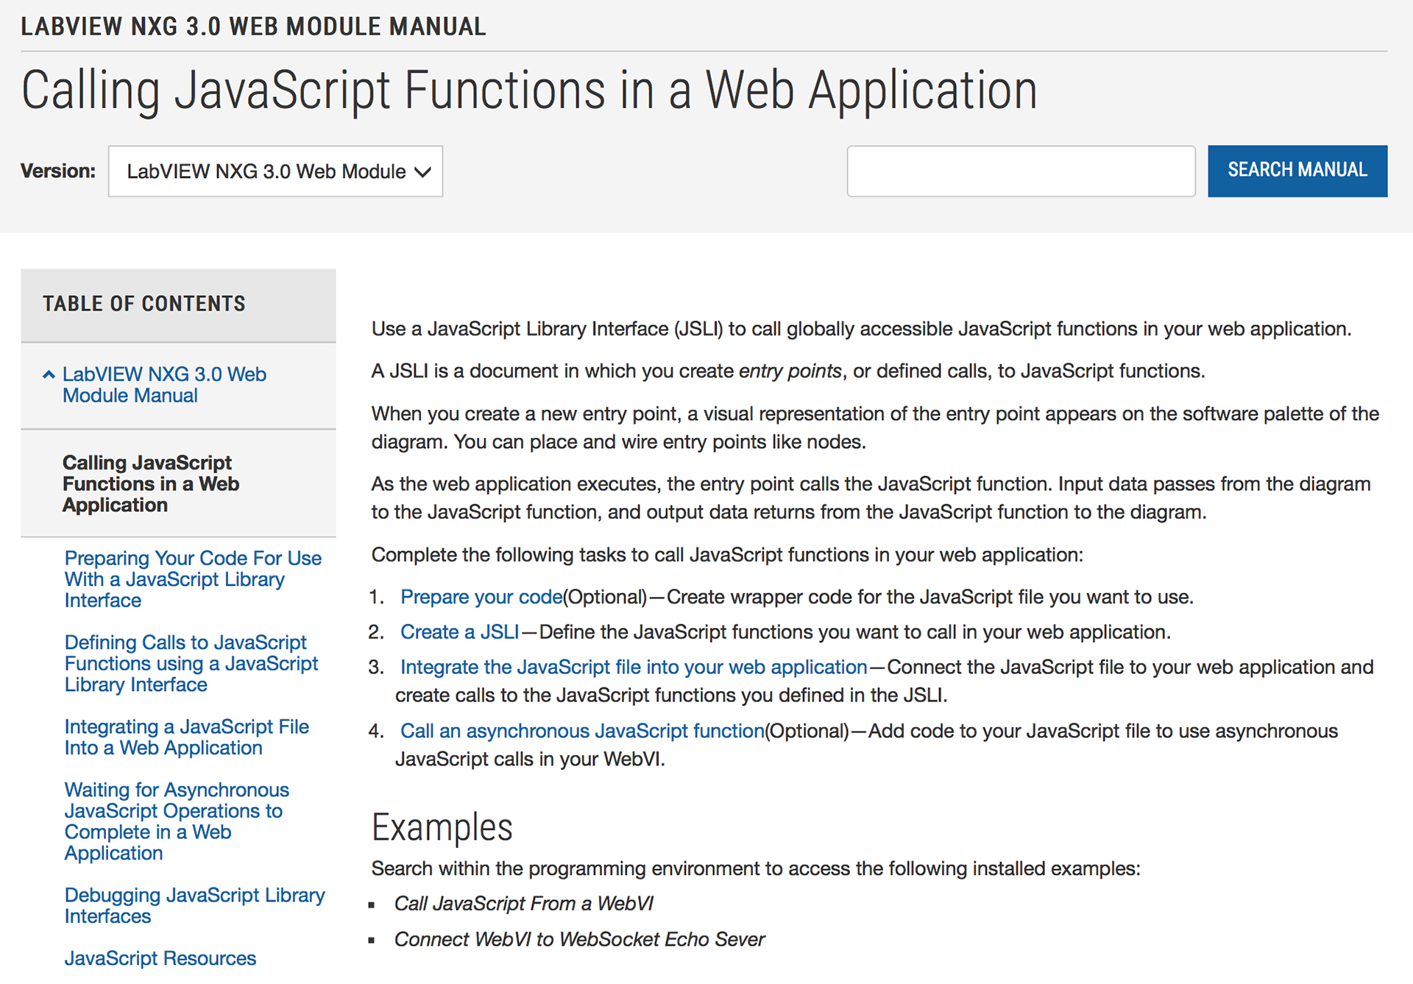Open Preparing Your Code For Use sidebar link

click(193, 579)
